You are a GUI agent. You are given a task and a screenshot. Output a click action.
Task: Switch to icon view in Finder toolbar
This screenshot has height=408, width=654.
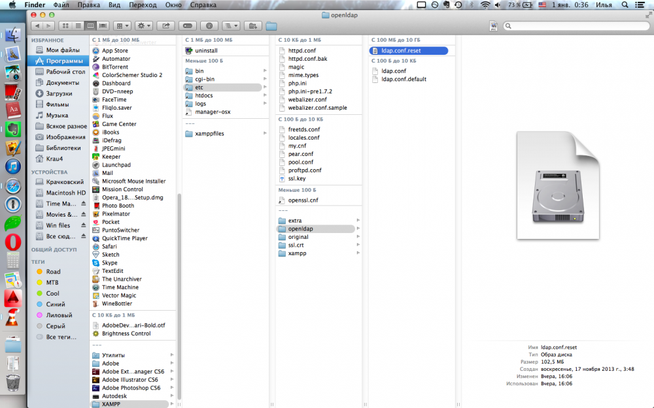[x=64, y=26]
